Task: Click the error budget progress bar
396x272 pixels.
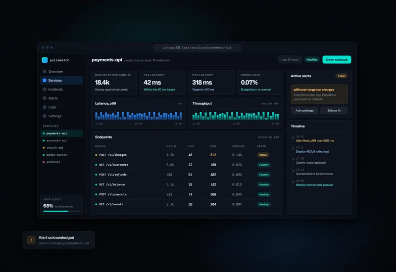Action: (61, 211)
